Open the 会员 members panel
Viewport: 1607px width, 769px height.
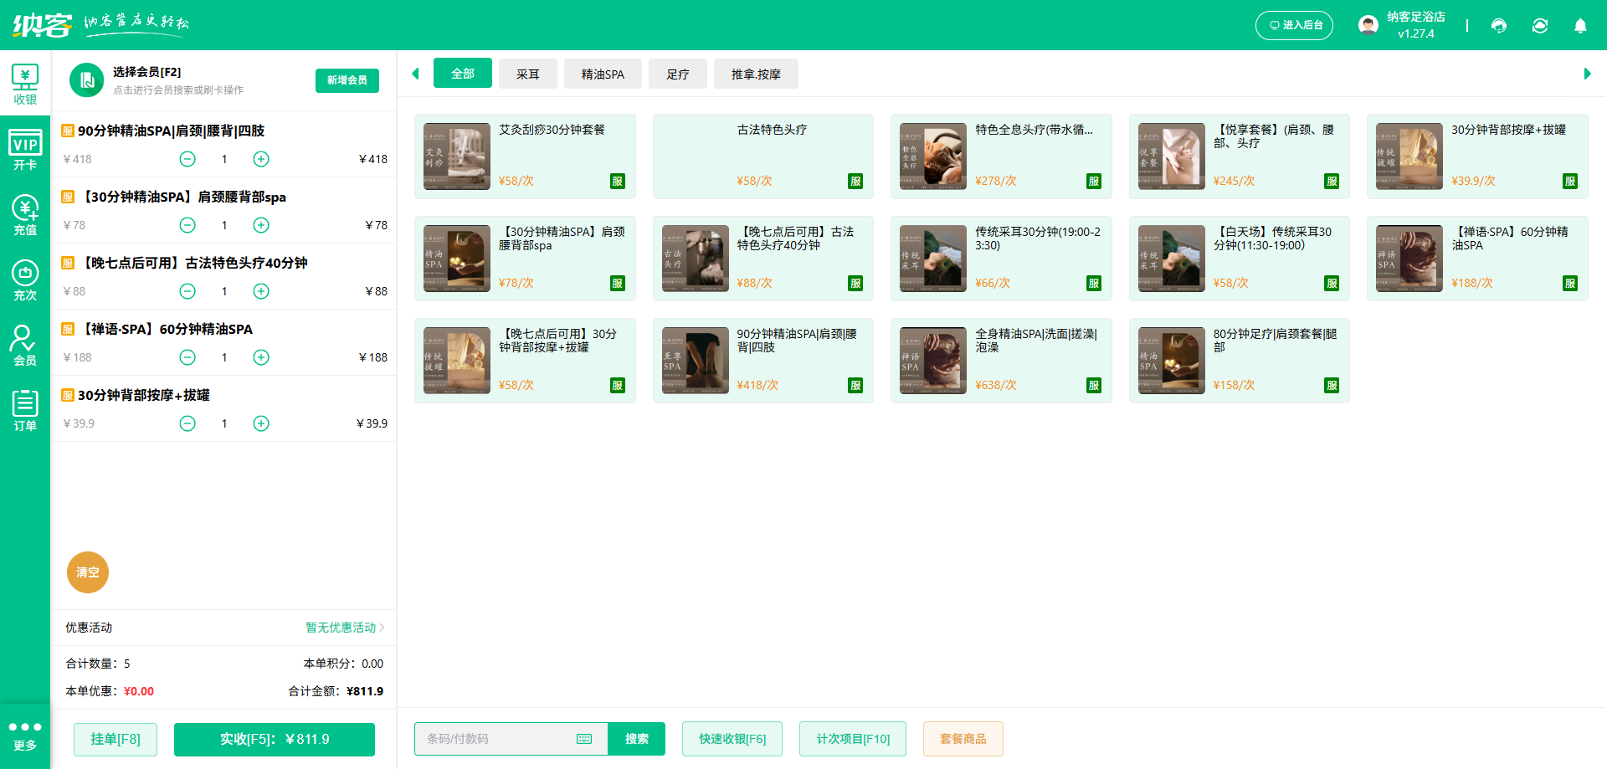(25, 345)
